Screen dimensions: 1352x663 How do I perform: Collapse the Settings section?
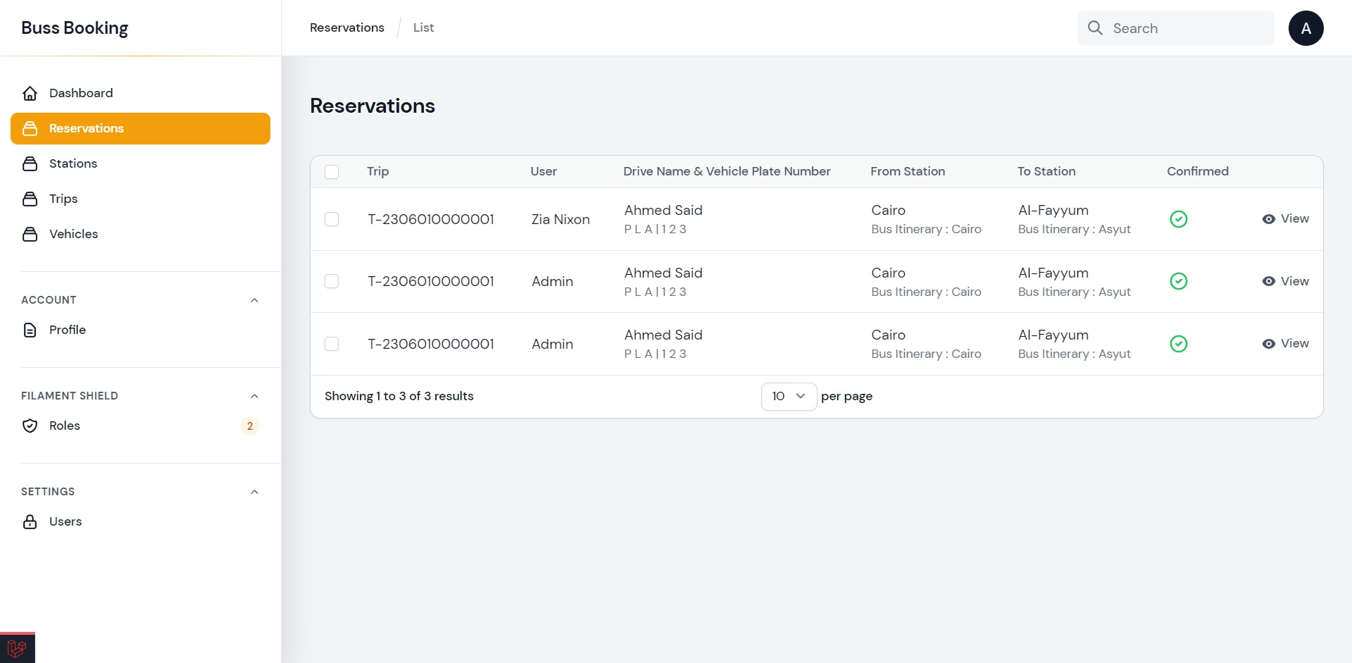coord(254,492)
